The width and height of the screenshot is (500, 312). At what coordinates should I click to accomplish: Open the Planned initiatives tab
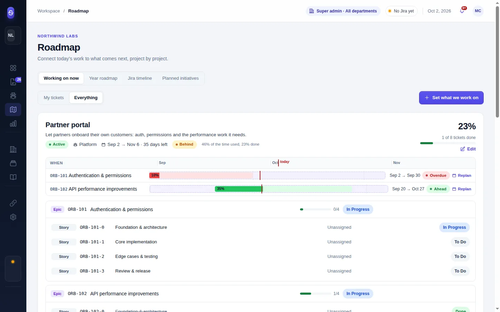(181, 78)
